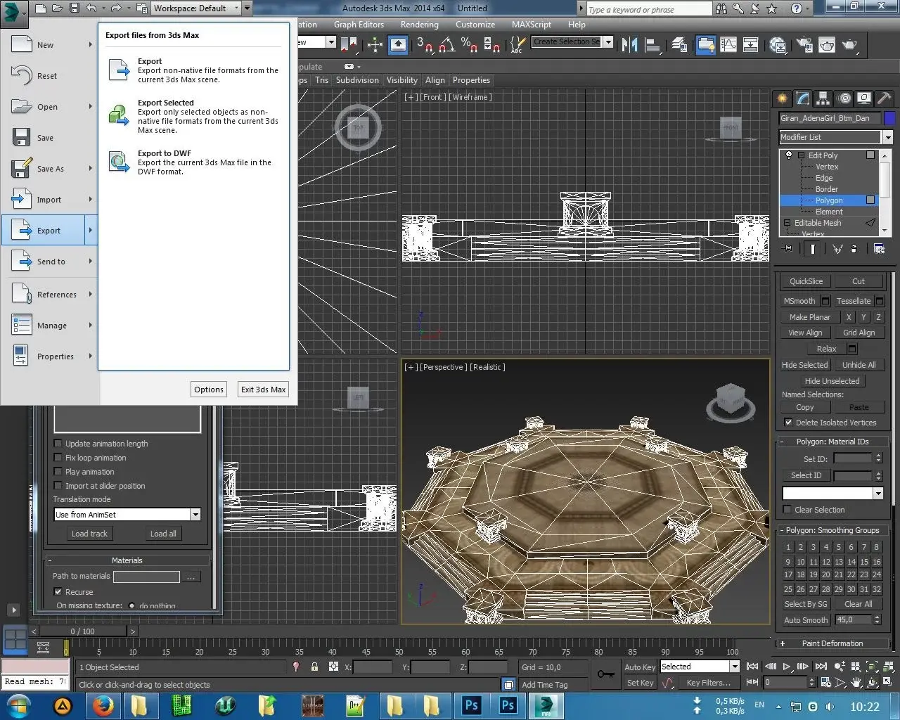Image resolution: width=900 pixels, height=720 pixels.
Task: Uncheck the Recurse checkbox
Action: click(x=58, y=592)
